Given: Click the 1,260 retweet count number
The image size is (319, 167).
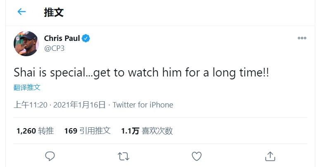Looking at the screenshot, I should [25, 131].
